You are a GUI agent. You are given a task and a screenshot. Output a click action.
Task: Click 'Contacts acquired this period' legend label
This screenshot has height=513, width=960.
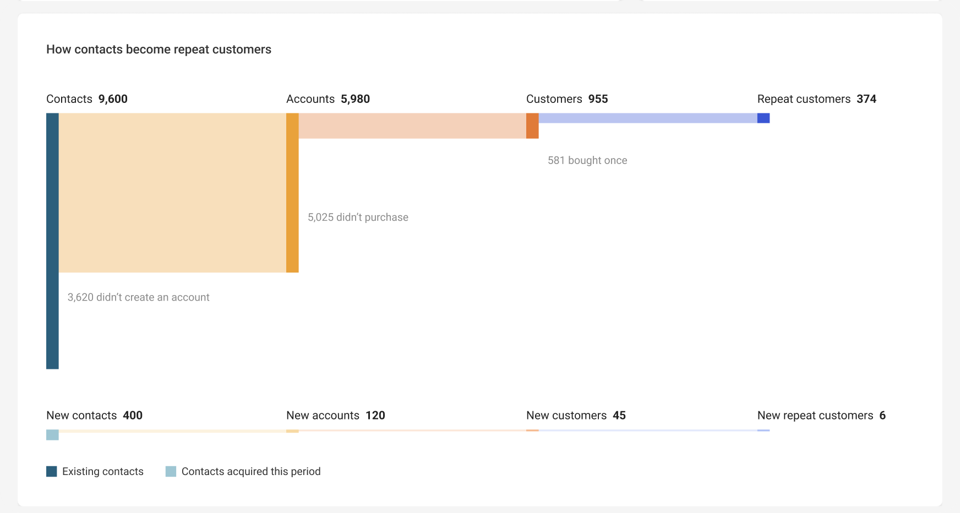251,471
